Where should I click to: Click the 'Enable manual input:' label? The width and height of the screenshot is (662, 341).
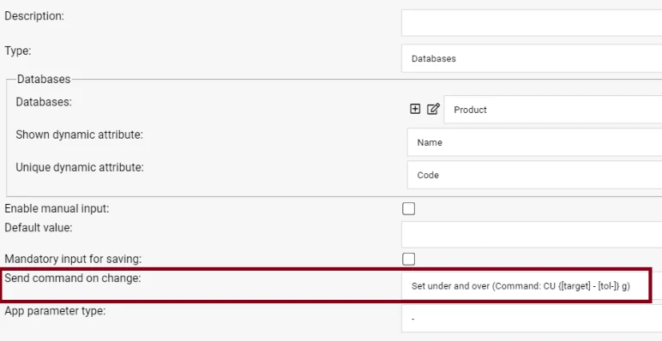pyautogui.click(x=57, y=208)
